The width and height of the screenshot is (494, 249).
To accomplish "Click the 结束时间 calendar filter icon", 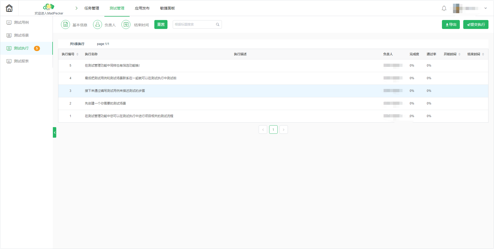I will [126, 24].
